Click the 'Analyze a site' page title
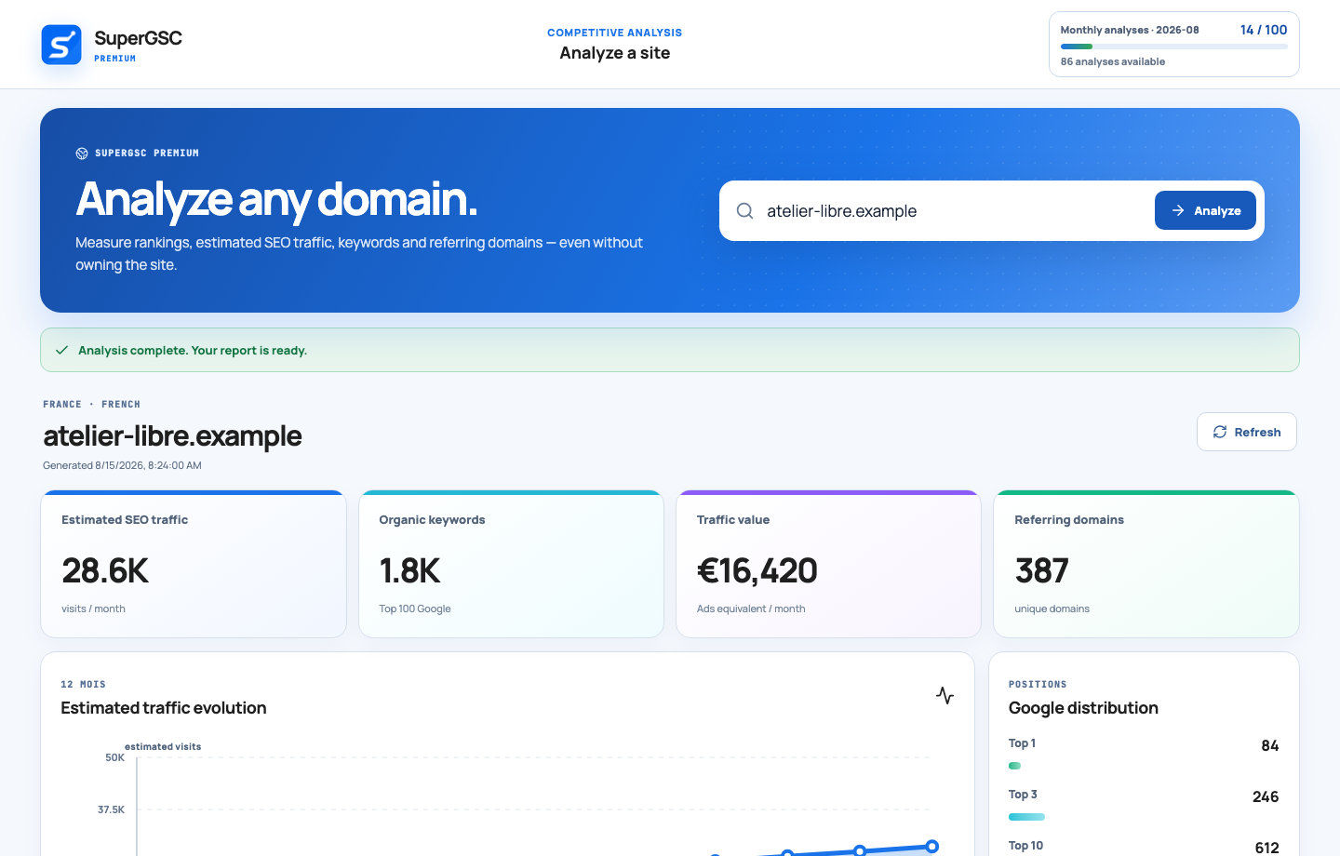This screenshot has height=856, width=1340. click(x=615, y=53)
